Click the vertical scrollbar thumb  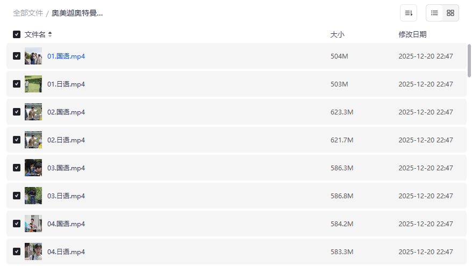tap(469, 61)
